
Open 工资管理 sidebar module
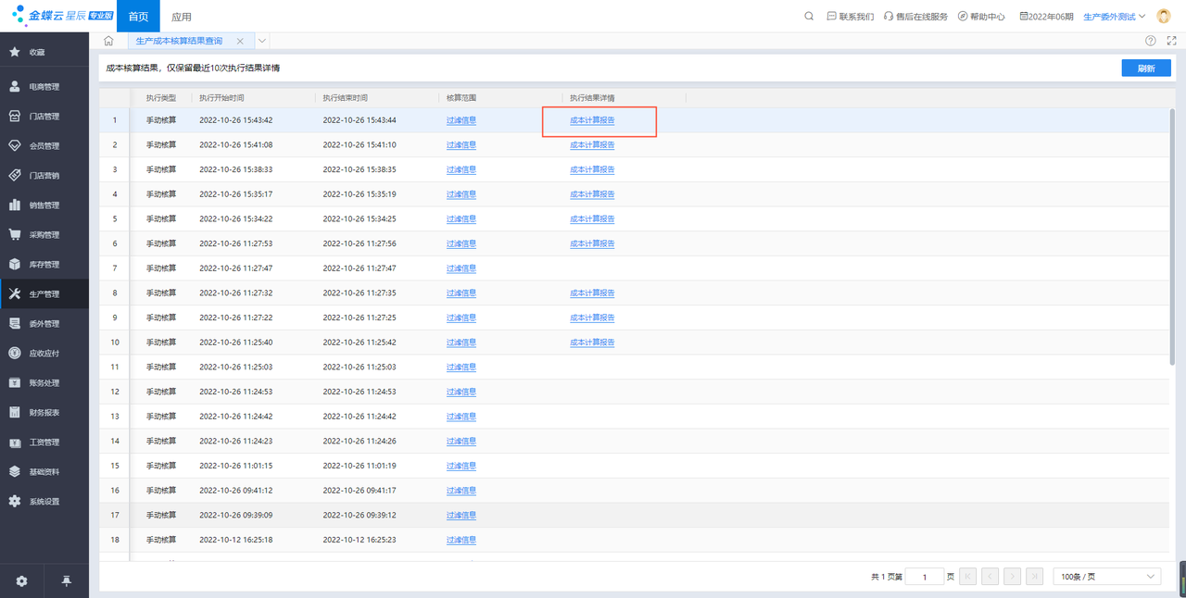[44, 442]
